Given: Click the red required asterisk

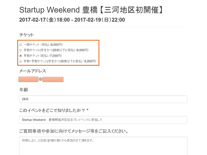Looking at the screenshot, I should coord(87,110).
